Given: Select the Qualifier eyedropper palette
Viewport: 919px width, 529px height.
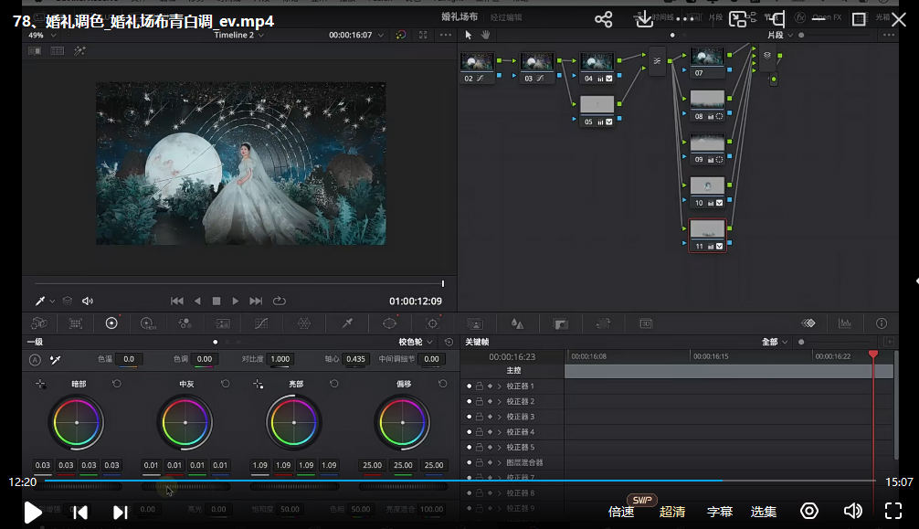Looking at the screenshot, I should pos(347,323).
